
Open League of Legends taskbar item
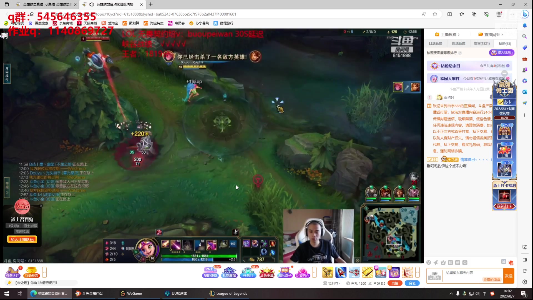228,294
